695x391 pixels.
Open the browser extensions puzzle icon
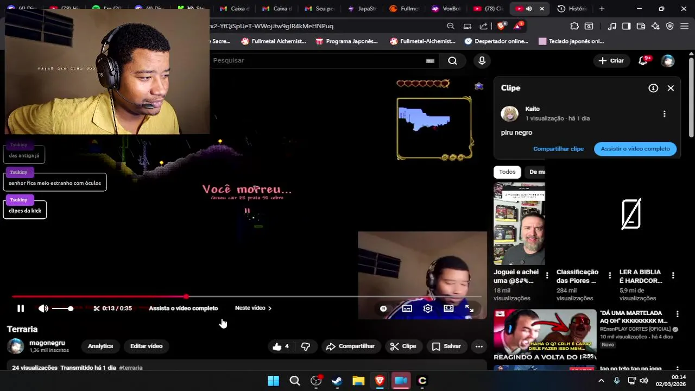point(574,26)
